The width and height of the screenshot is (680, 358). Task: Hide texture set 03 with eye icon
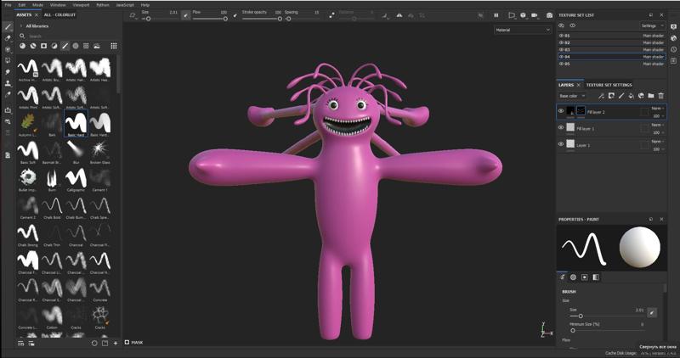562,50
